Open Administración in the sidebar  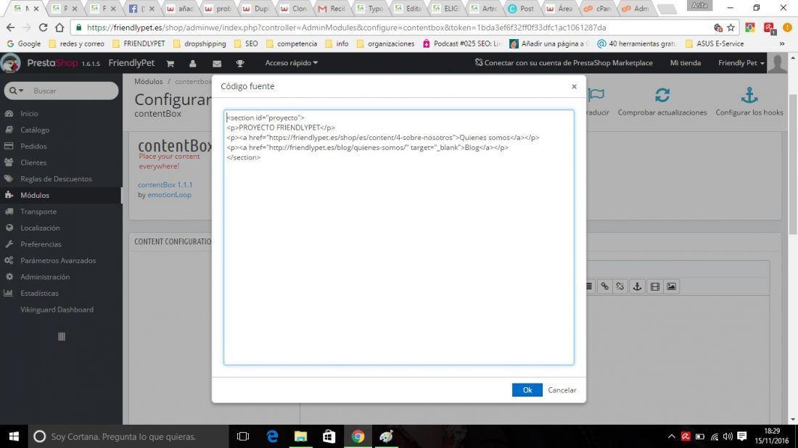[45, 277]
